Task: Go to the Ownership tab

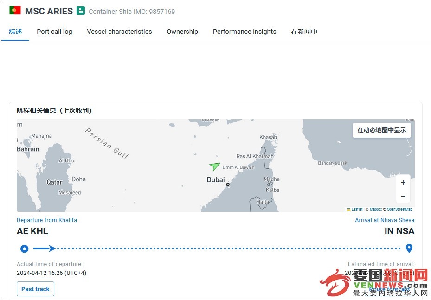Action: [182, 32]
